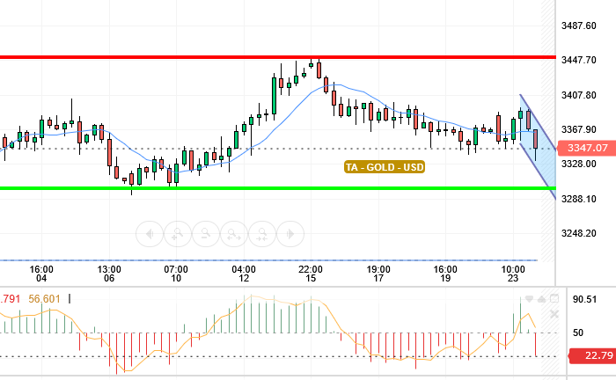Close the indicator pane
This screenshot has width=616, height=380.
554,314
